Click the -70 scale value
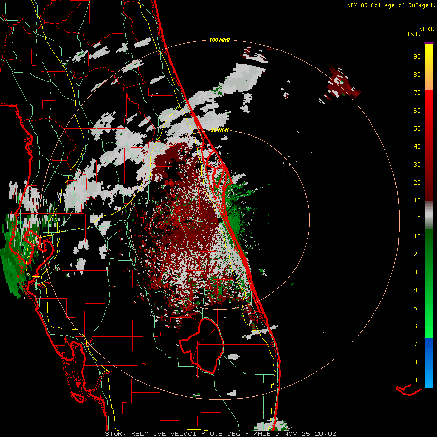This screenshot has width=437, height=437. click(415, 344)
